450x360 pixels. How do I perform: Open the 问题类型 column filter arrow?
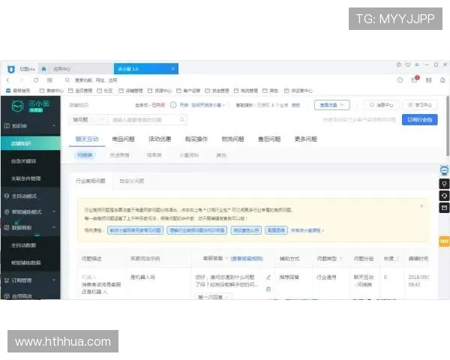click(x=340, y=259)
